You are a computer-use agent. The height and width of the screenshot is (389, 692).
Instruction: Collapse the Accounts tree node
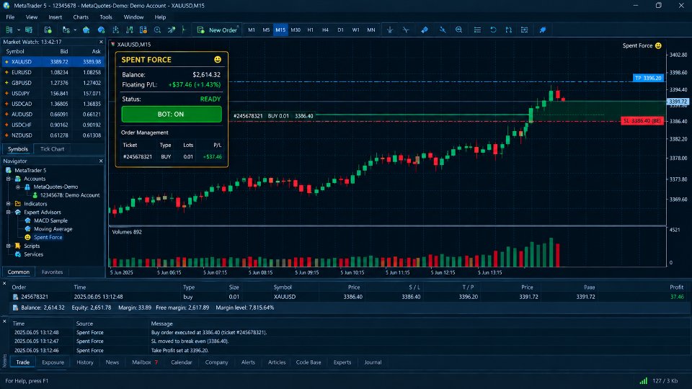pos(9,179)
